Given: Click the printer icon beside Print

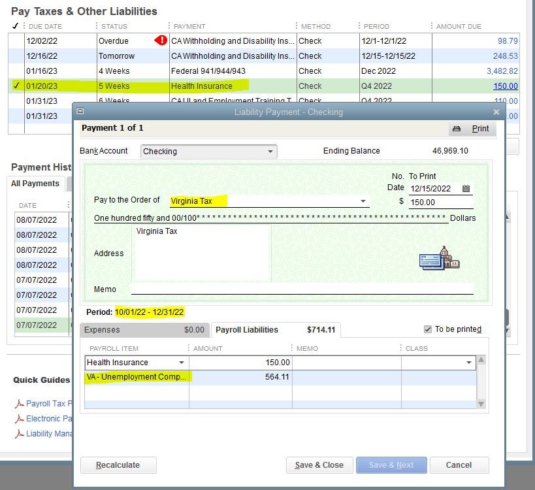Looking at the screenshot, I should tap(457, 129).
